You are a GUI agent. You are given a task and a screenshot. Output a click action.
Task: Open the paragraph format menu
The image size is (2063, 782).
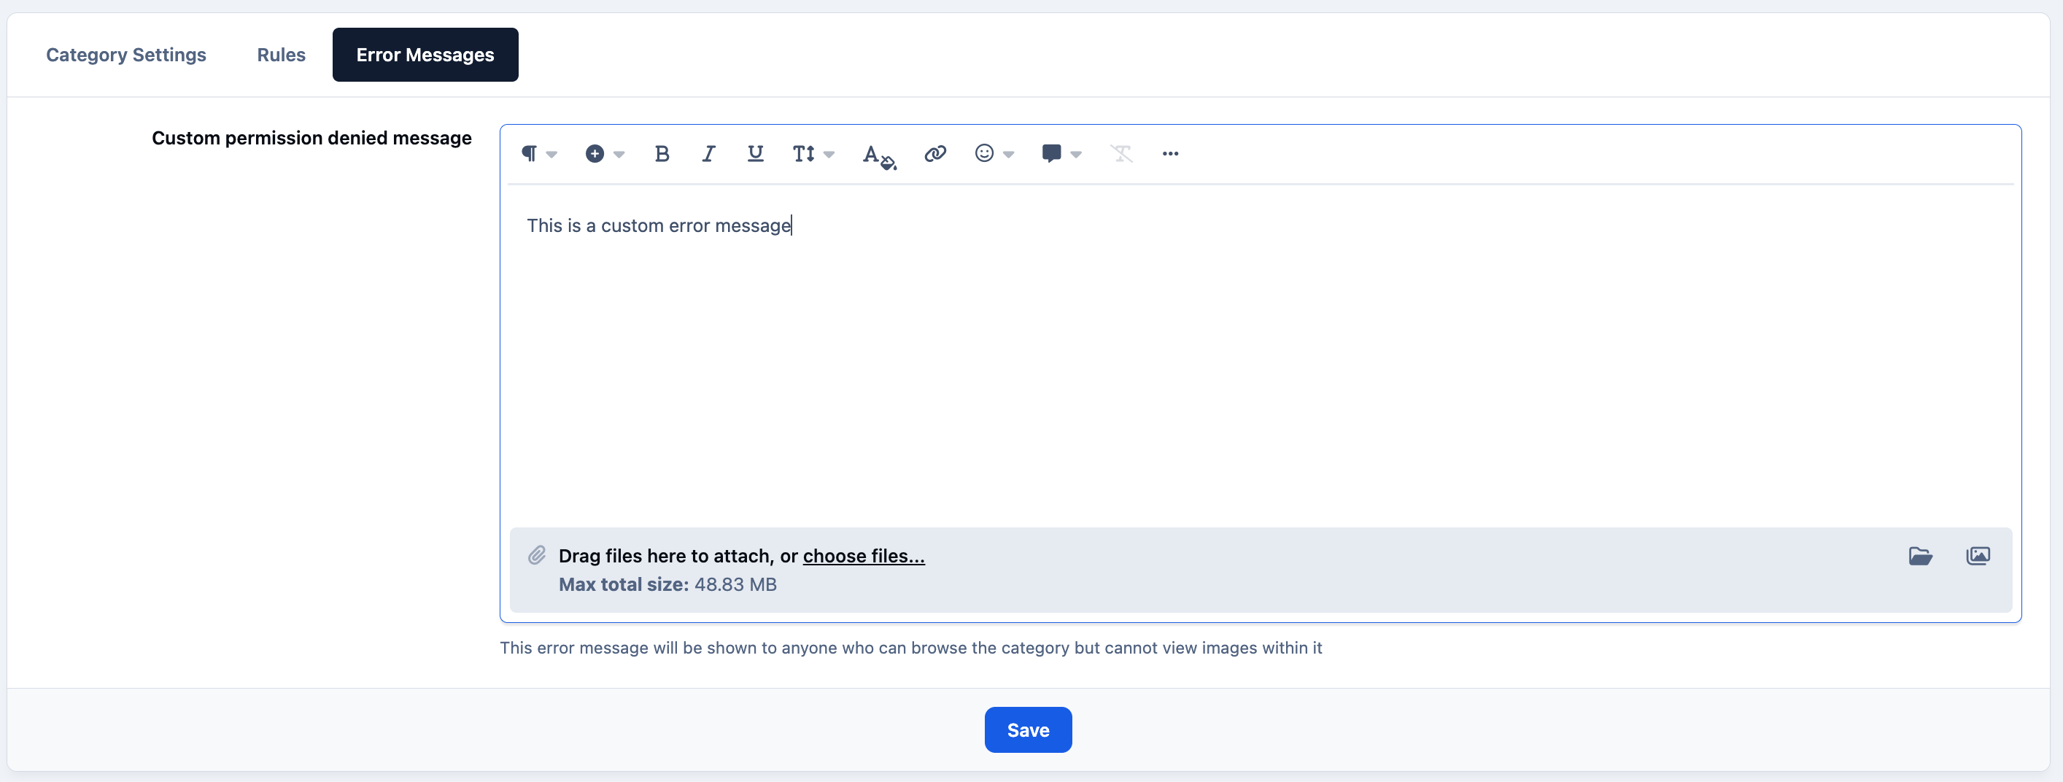(530, 153)
